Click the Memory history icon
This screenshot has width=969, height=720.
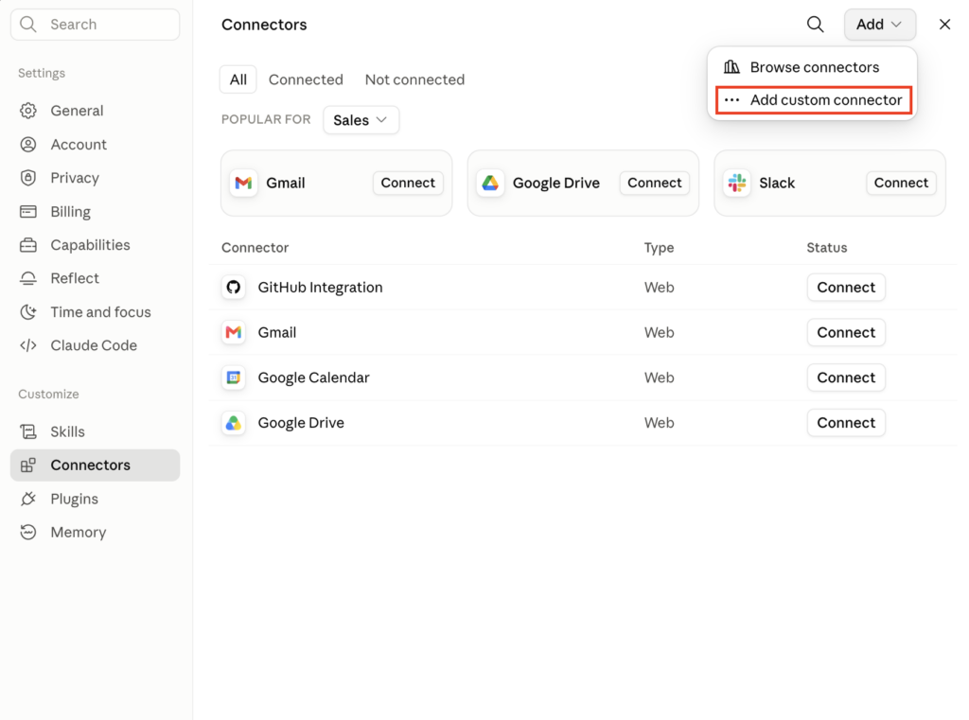(27, 532)
